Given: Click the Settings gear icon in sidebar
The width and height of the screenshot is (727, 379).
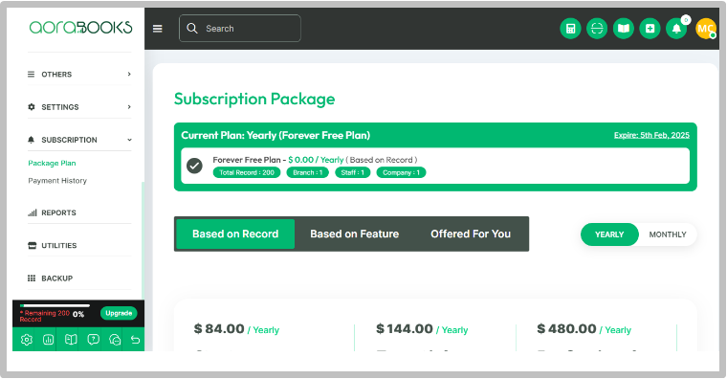Looking at the screenshot, I should (x=32, y=107).
